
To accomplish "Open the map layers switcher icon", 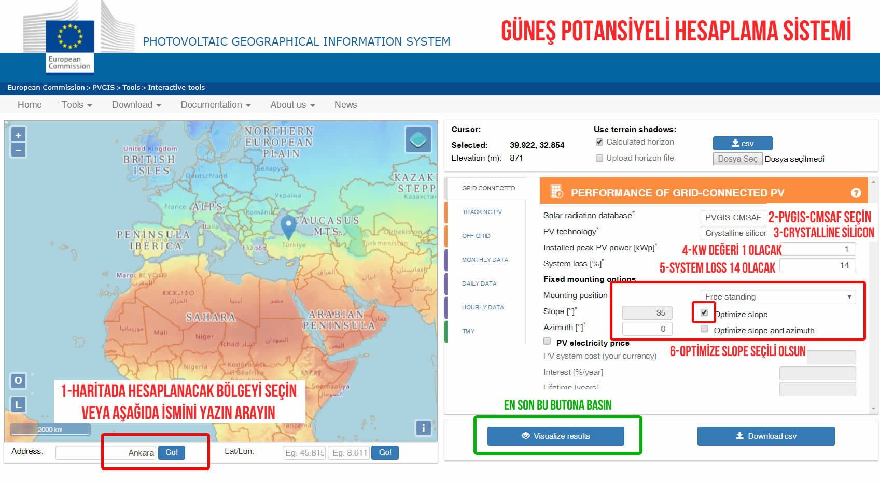I will tap(417, 139).
